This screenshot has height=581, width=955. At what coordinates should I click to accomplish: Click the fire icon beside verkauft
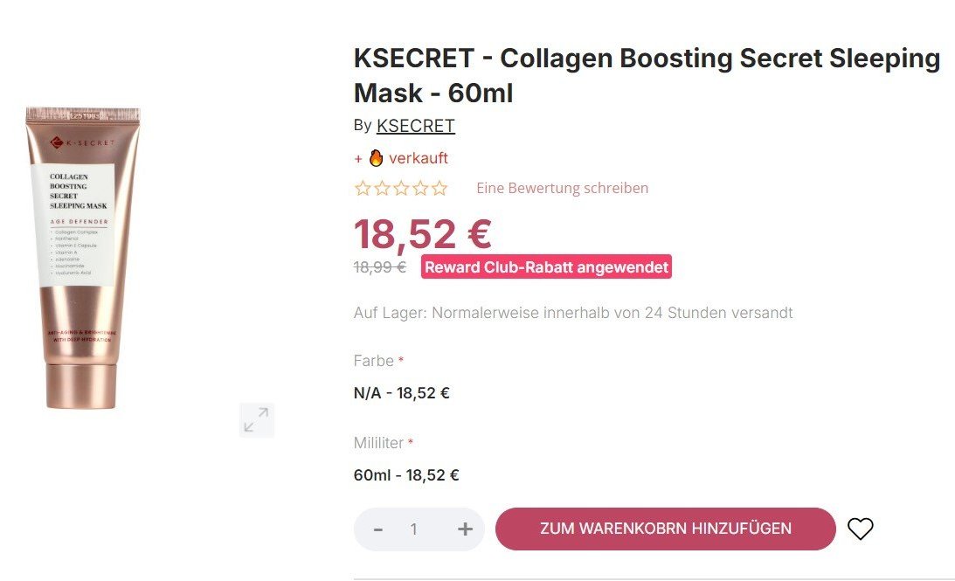click(376, 158)
